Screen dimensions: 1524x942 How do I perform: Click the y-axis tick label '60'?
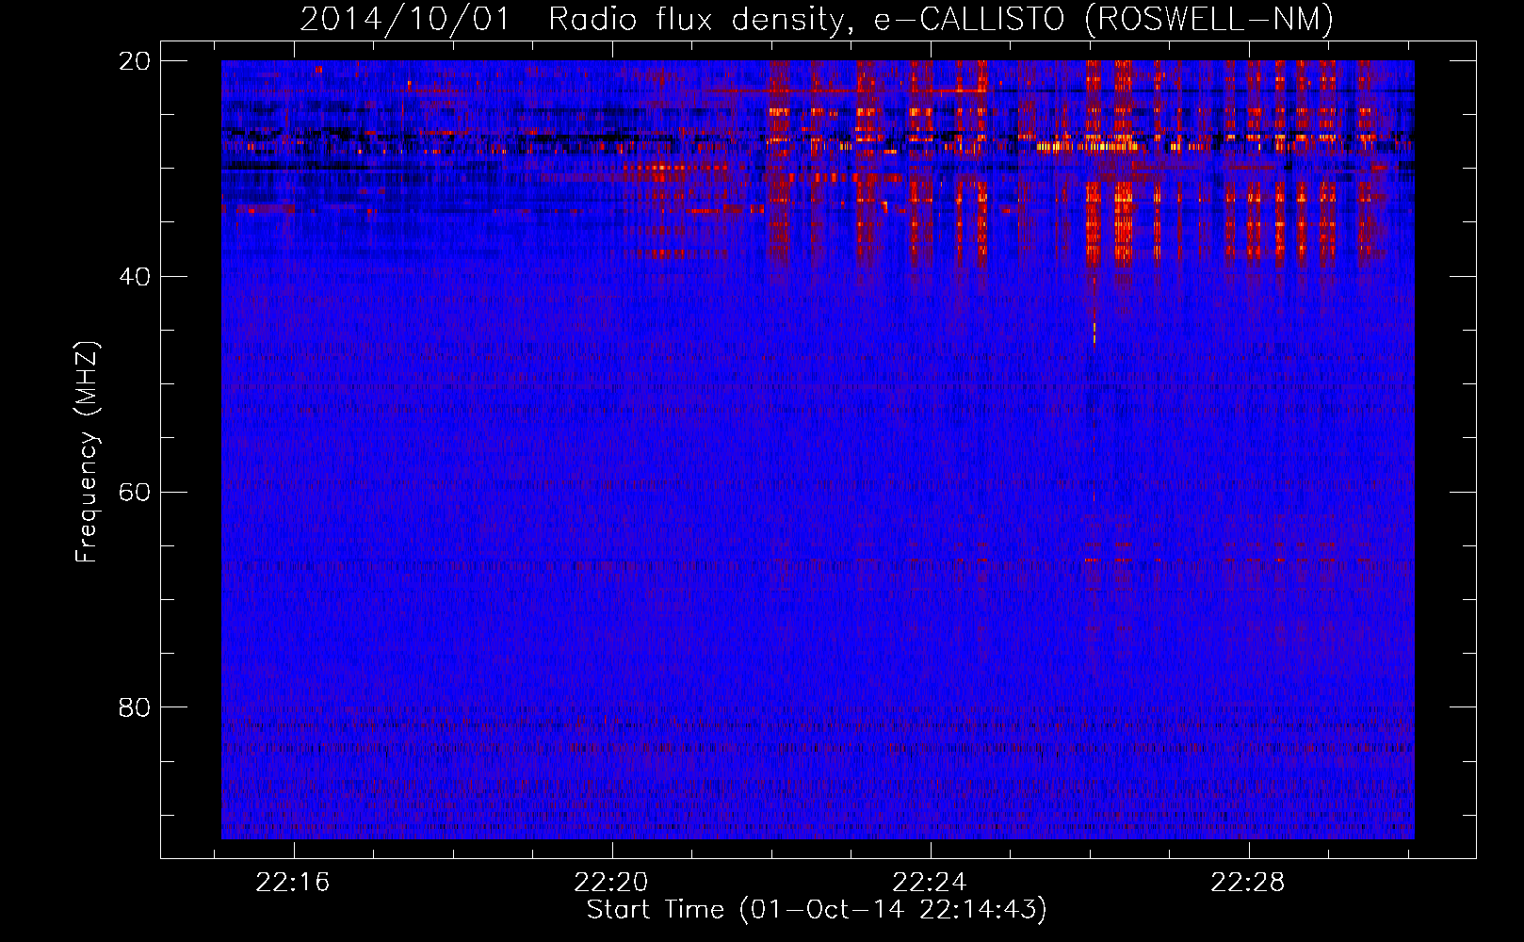(x=135, y=493)
